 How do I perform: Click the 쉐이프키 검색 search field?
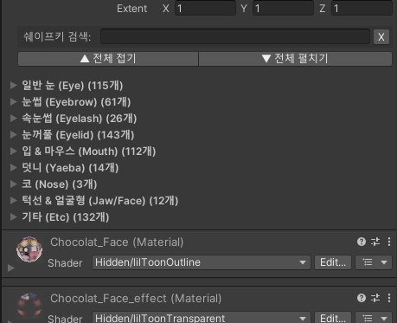click(x=235, y=36)
